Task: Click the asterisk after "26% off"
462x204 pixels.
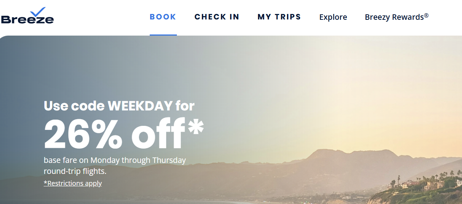Action: tap(195, 127)
